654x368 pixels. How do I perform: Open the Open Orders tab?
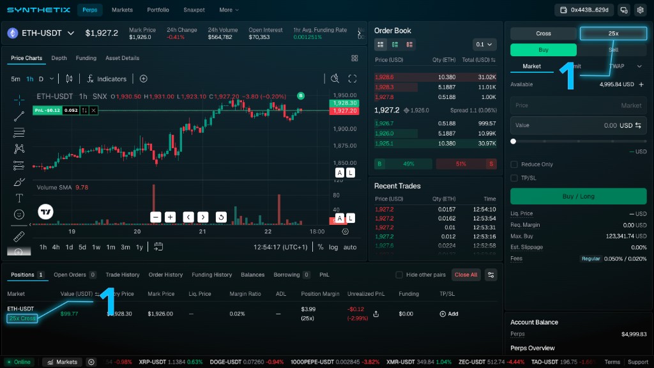pyautogui.click(x=75, y=275)
